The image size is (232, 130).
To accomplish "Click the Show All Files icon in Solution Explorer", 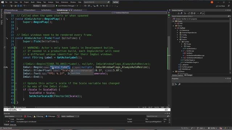I will (194, 13).
